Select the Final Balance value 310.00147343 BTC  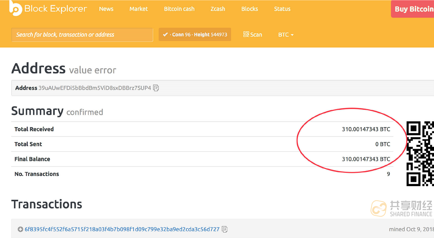(366, 159)
